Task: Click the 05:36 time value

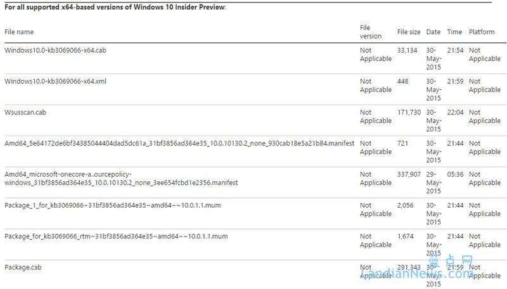Action: click(x=456, y=174)
